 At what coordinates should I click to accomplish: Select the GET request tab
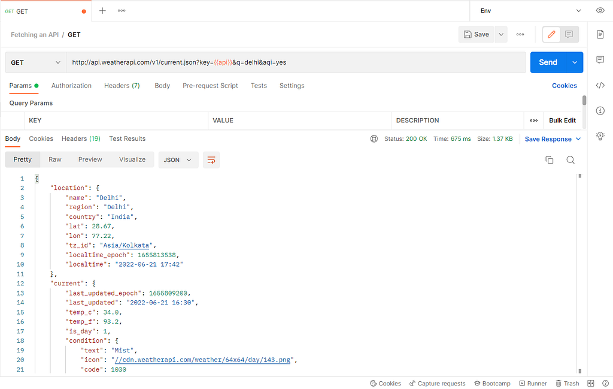pyautogui.click(x=45, y=11)
